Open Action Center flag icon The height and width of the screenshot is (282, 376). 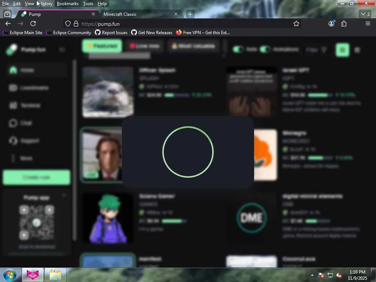(321, 275)
